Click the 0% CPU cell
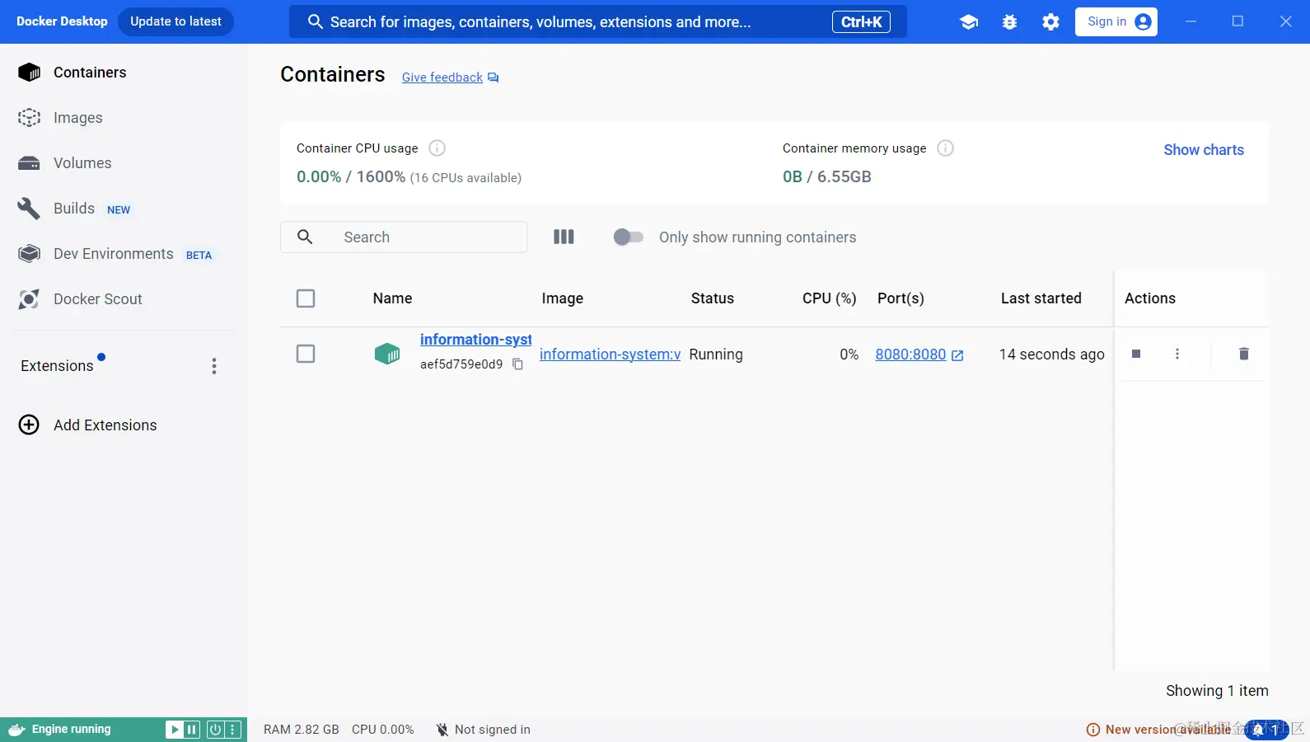The image size is (1310, 742). click(849, 355)
